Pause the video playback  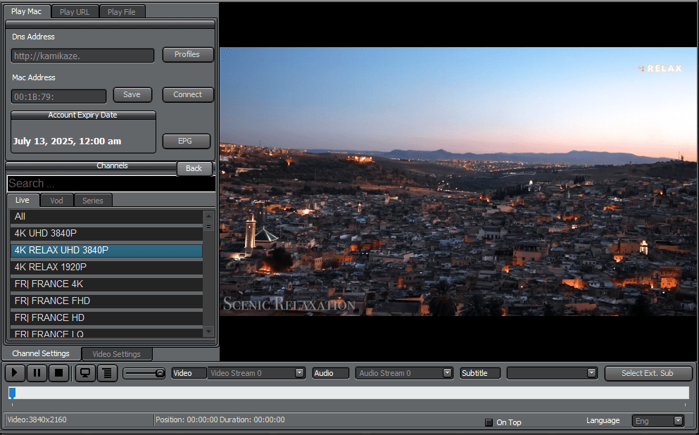click(37, 373)
